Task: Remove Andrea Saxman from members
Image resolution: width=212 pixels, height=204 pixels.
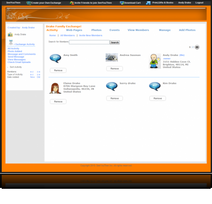Action: pyautogui.click(x=115, y=69)
